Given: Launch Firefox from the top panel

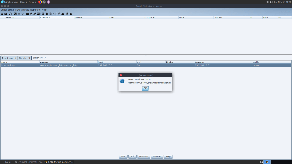Looking at the screenshot, I should (x=40, y=2).
